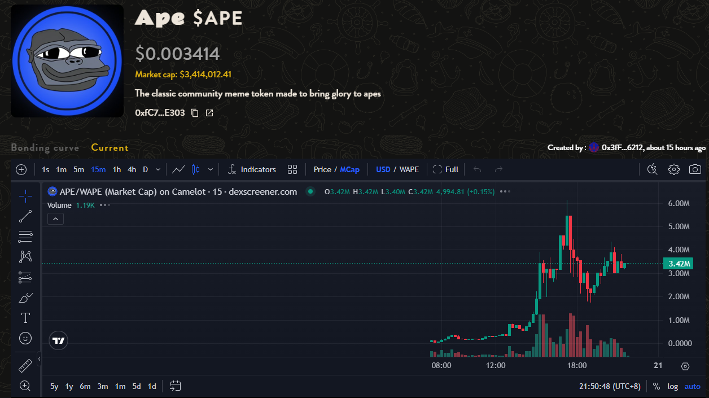Screen dimensions: 709x398
Task: Toggle logarithmic scale with log button
Action: 672,386
